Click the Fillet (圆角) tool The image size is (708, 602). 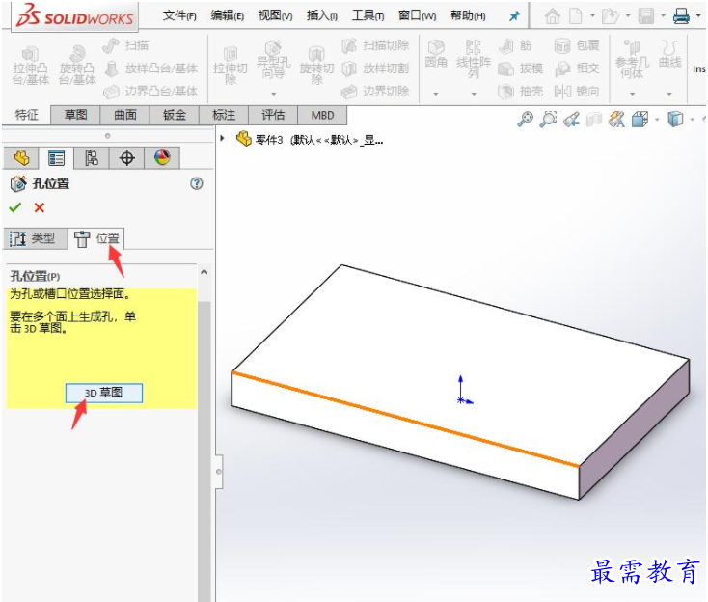pyautogui.click(x=436, y=54)
